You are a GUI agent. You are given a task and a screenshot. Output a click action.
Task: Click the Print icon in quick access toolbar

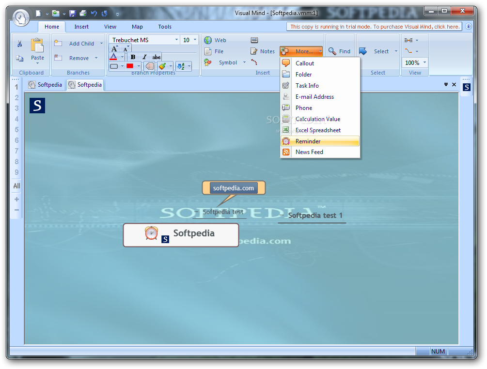tap(83, 14)
